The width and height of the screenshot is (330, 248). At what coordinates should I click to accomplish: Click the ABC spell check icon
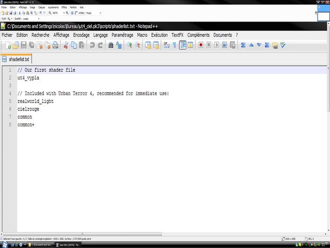[x=283, y=45]
